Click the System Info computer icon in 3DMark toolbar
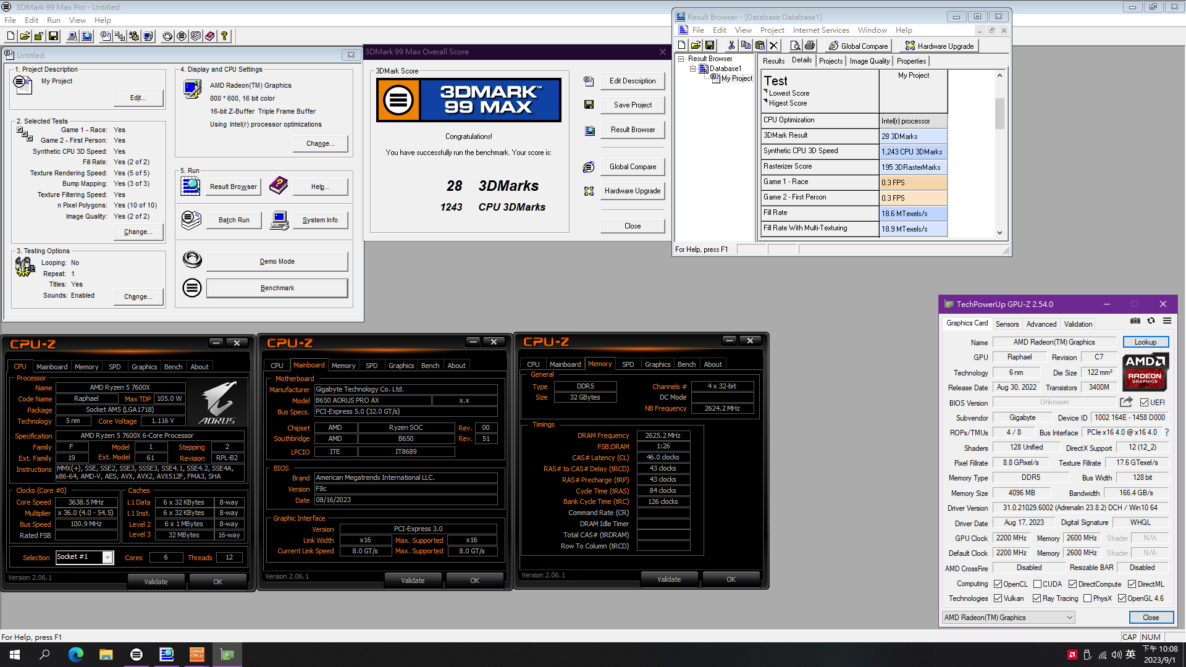This screenshot has width=1186, height=667. [x=72, y=36]
